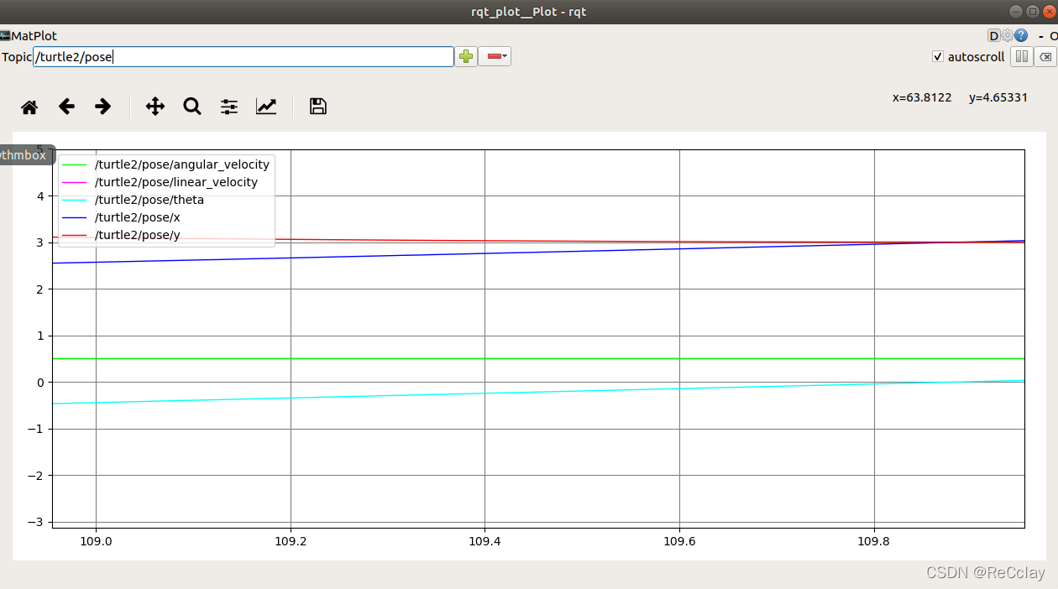The height and width of the screenshot is (589, 1058).
Task: Click the O close-plugin button top right
Action: pyautogui.click(x=1053, y=36)
